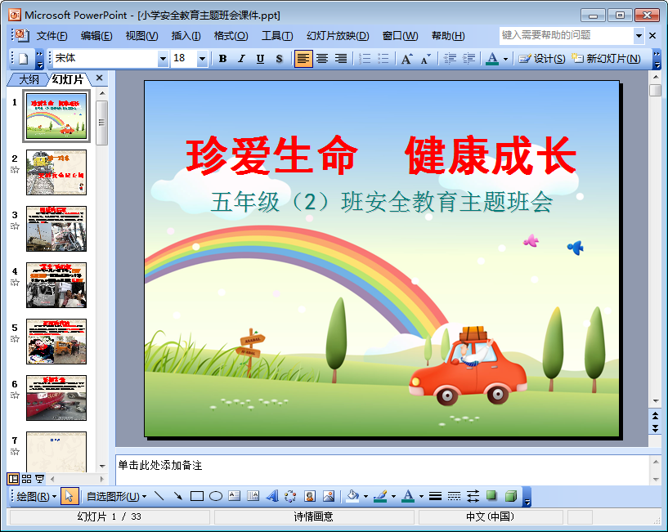Align text to the left

[303, 58]
